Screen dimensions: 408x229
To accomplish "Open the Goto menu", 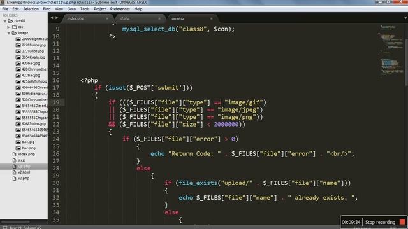I will point(71,9).
